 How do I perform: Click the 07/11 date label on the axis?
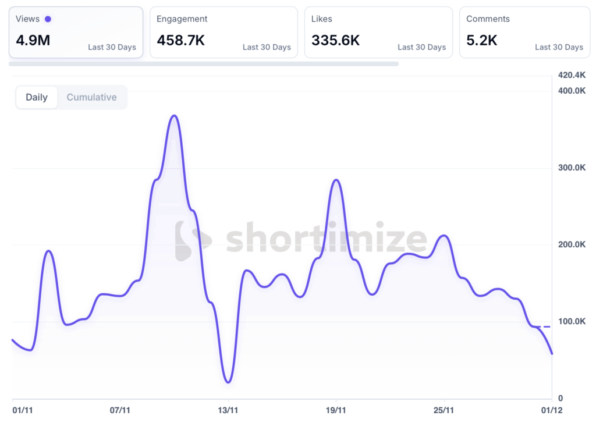point(120,410)
